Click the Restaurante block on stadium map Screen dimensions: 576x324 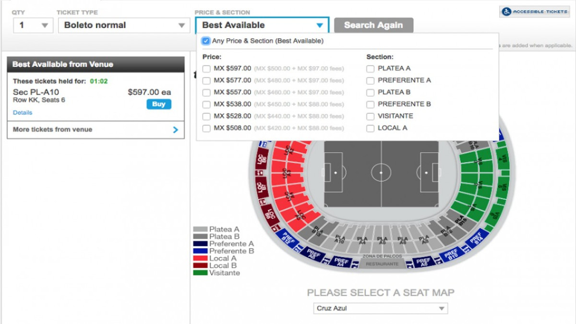pyautogui.click(x=382, y=264)
